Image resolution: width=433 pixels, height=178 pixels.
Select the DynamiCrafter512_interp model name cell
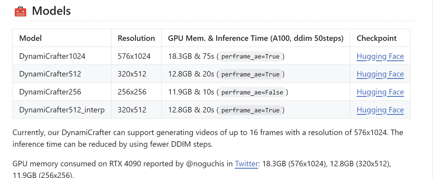click(x=62, y=110)
